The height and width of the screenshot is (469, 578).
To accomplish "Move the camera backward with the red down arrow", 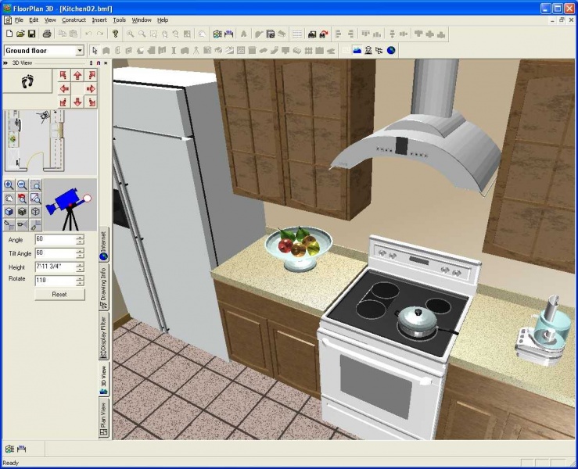I will coord(77,102).
